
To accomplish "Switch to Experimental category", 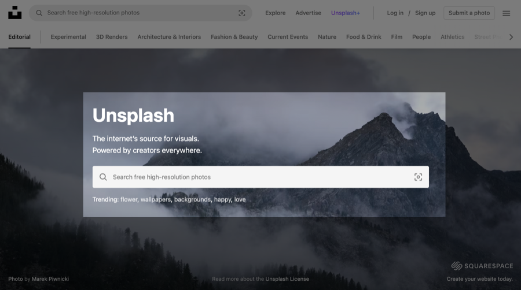I will tap(68, 37).
